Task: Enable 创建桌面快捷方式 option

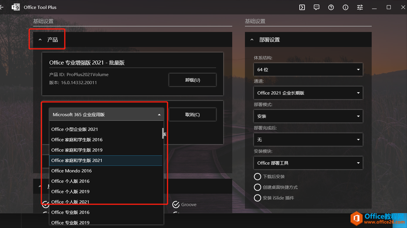Action: [x=257, y=187]
